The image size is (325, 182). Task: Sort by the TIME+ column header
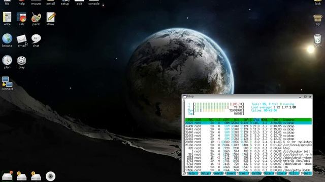[276, 120]
